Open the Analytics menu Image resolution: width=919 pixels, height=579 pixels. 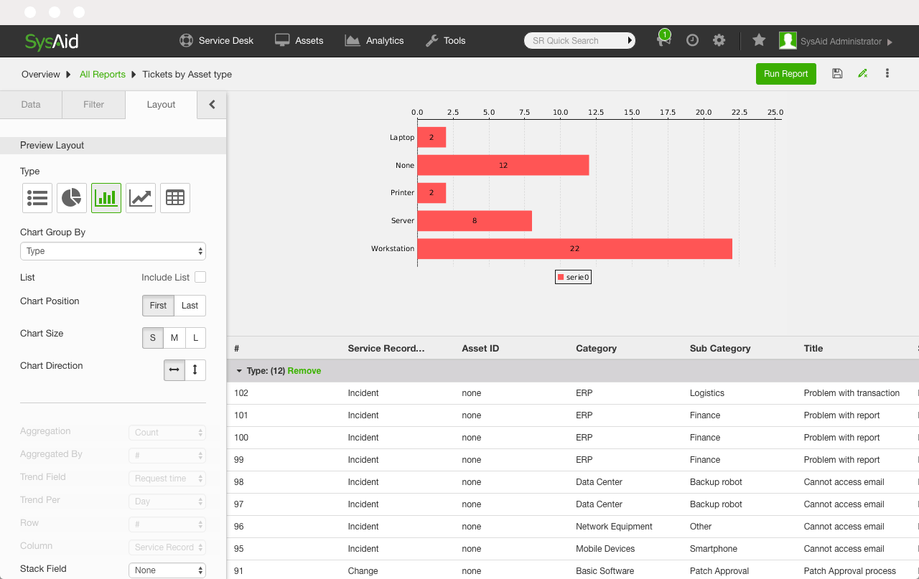(x=374, y=41)
